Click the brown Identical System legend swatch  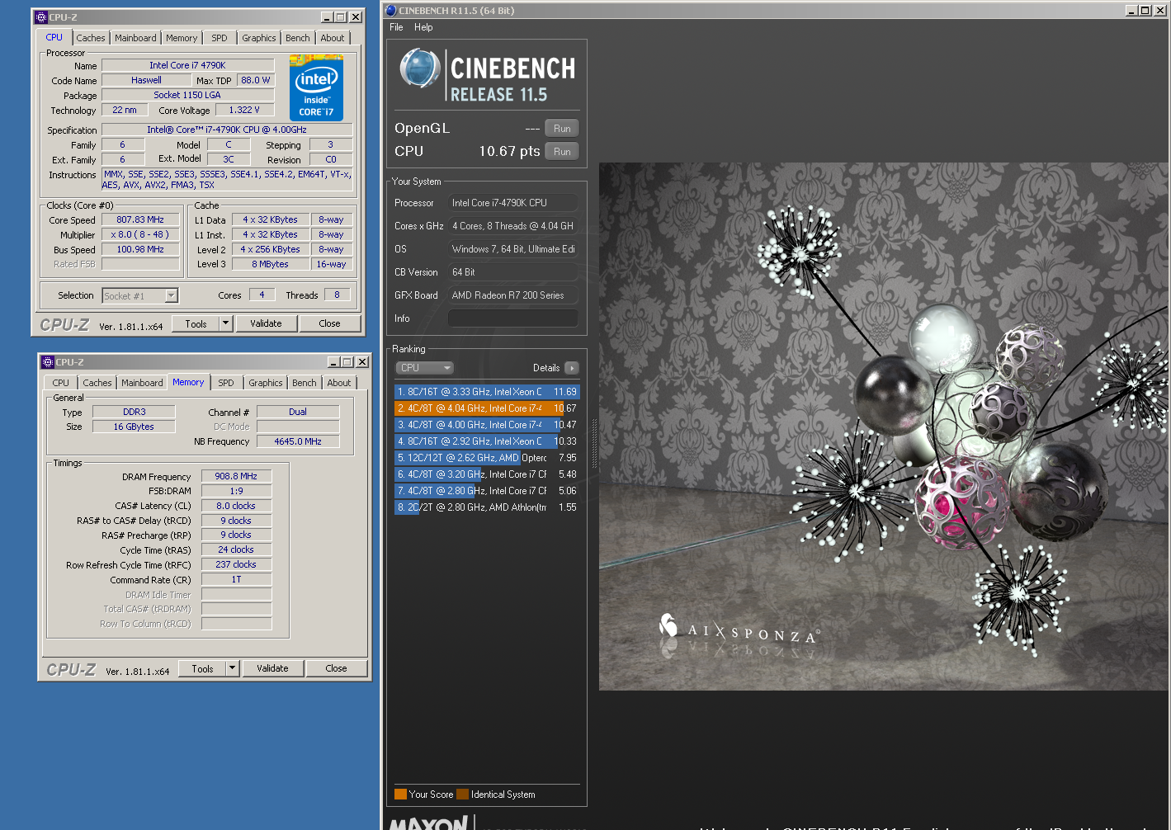463,795
